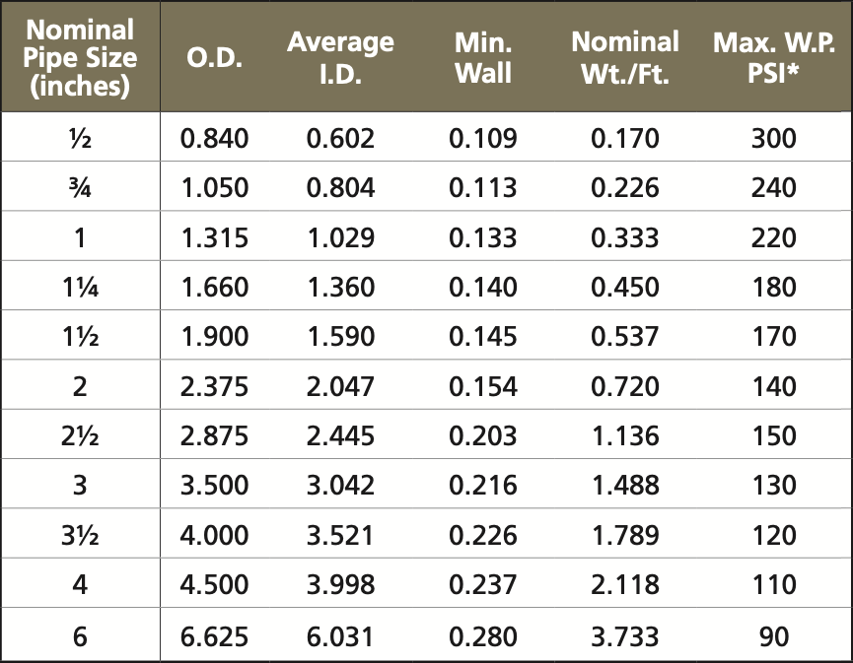
Task: Click the min wall value 0.145
Action: [482, 337]
